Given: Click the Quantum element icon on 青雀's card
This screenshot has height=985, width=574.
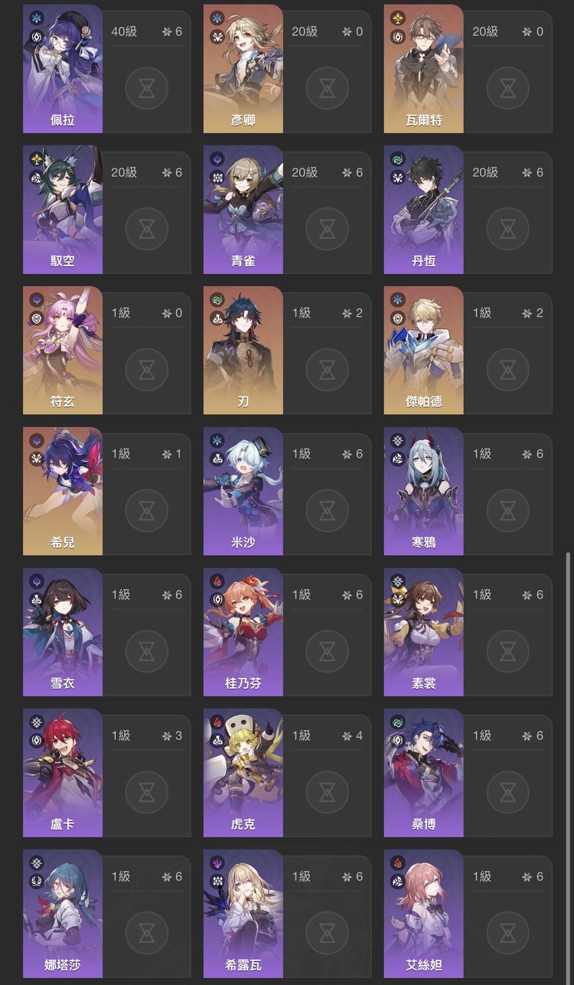Looking at the screenshot, I should click(217, 158).
